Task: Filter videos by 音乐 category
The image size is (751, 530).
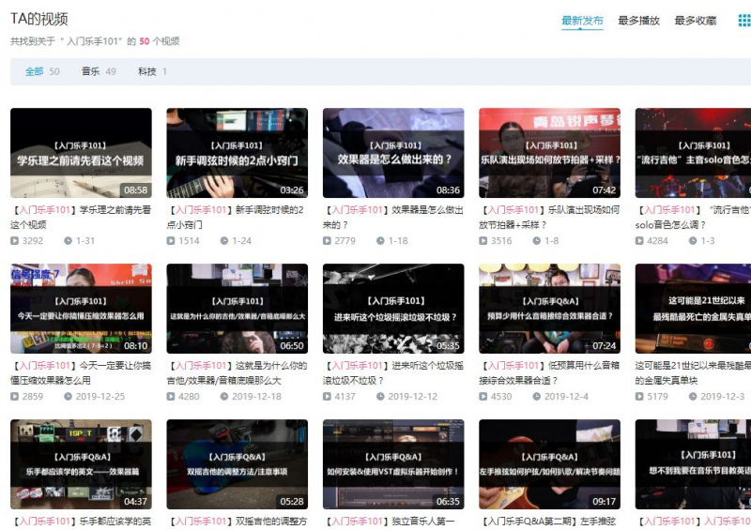Action: coord(99,71)
